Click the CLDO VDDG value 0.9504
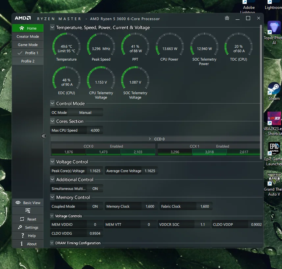Viewport: 282px width, 269px height. click(x=95, y=233)
